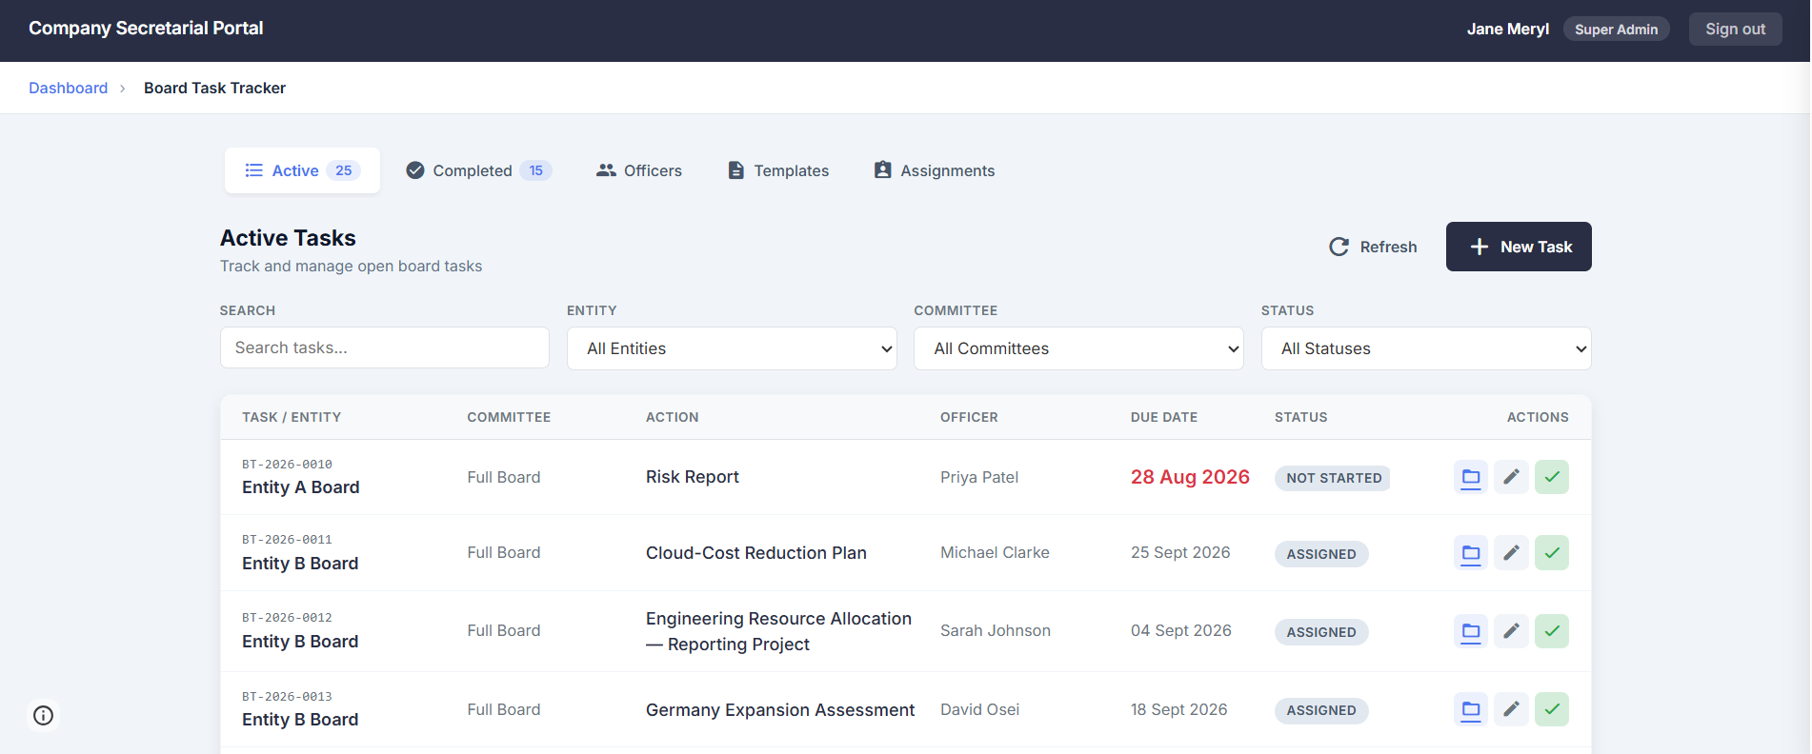This screenshot has width=1812, height=754.
Task: Edit Cloud-Cost Reduction Plan task
Action: [1511, 553]
